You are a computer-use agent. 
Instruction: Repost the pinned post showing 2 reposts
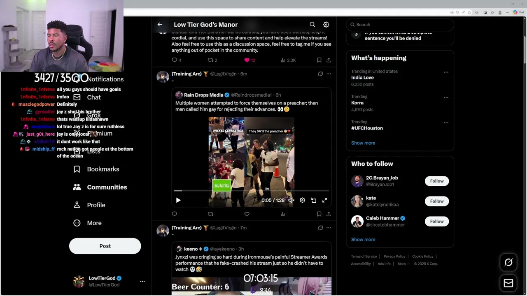point(212,60)
